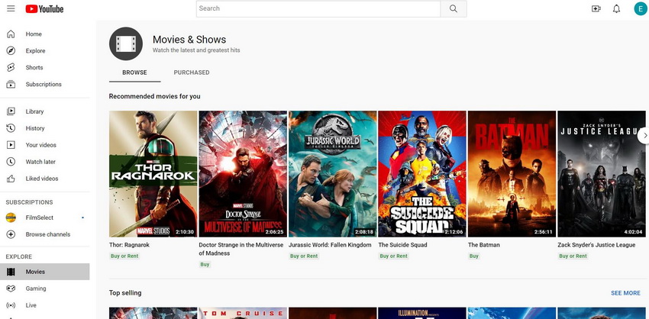Click the Movies film strip icon

tap(11, 272)
